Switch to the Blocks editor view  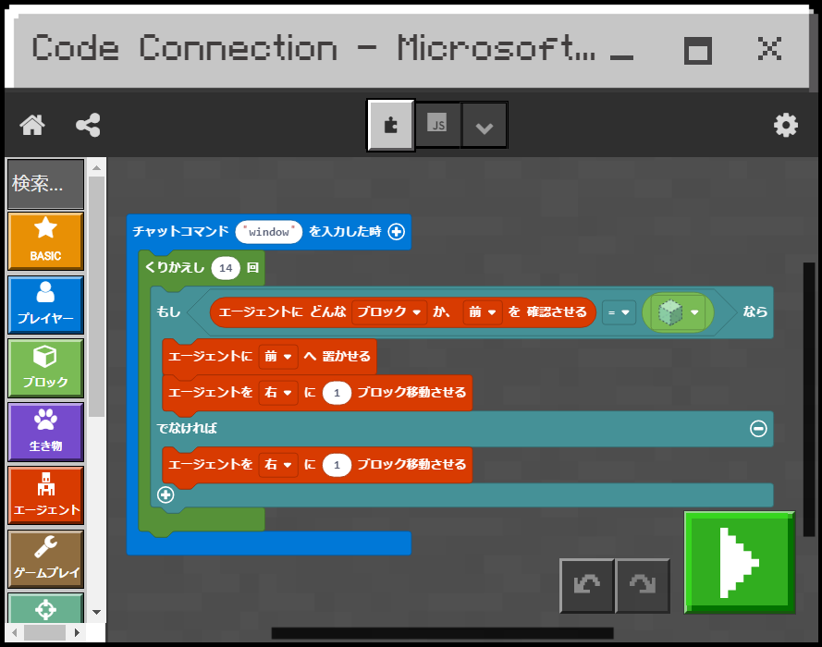[x=391, y=125]
